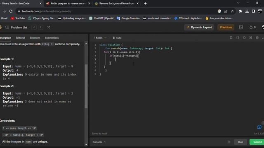Click the for loop code line
Image resolution: width=264 pixels, height=148 pixels.
click(x=122, y=52)
